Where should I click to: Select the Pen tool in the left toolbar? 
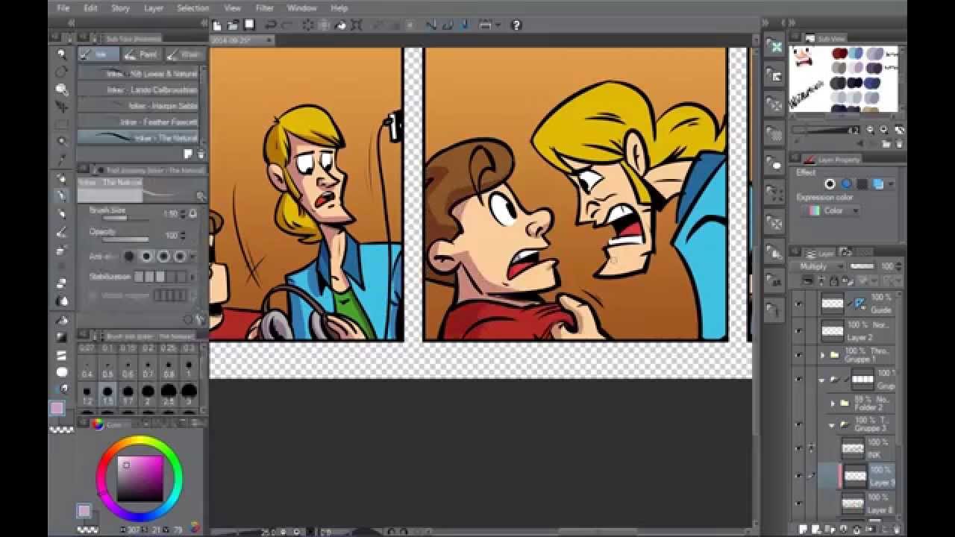click(x=62, y=195)
